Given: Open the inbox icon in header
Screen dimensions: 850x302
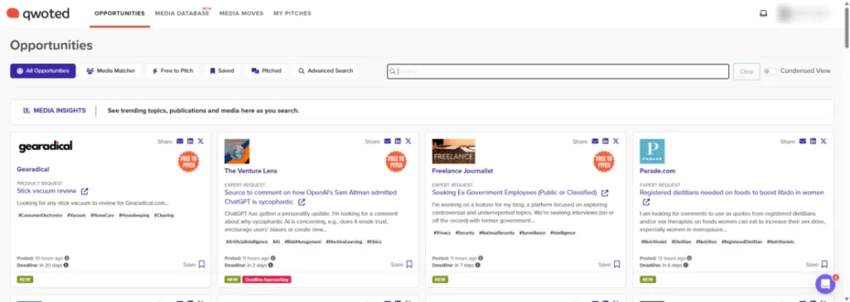Looking at the screenshot, I should tap(764, 14).
